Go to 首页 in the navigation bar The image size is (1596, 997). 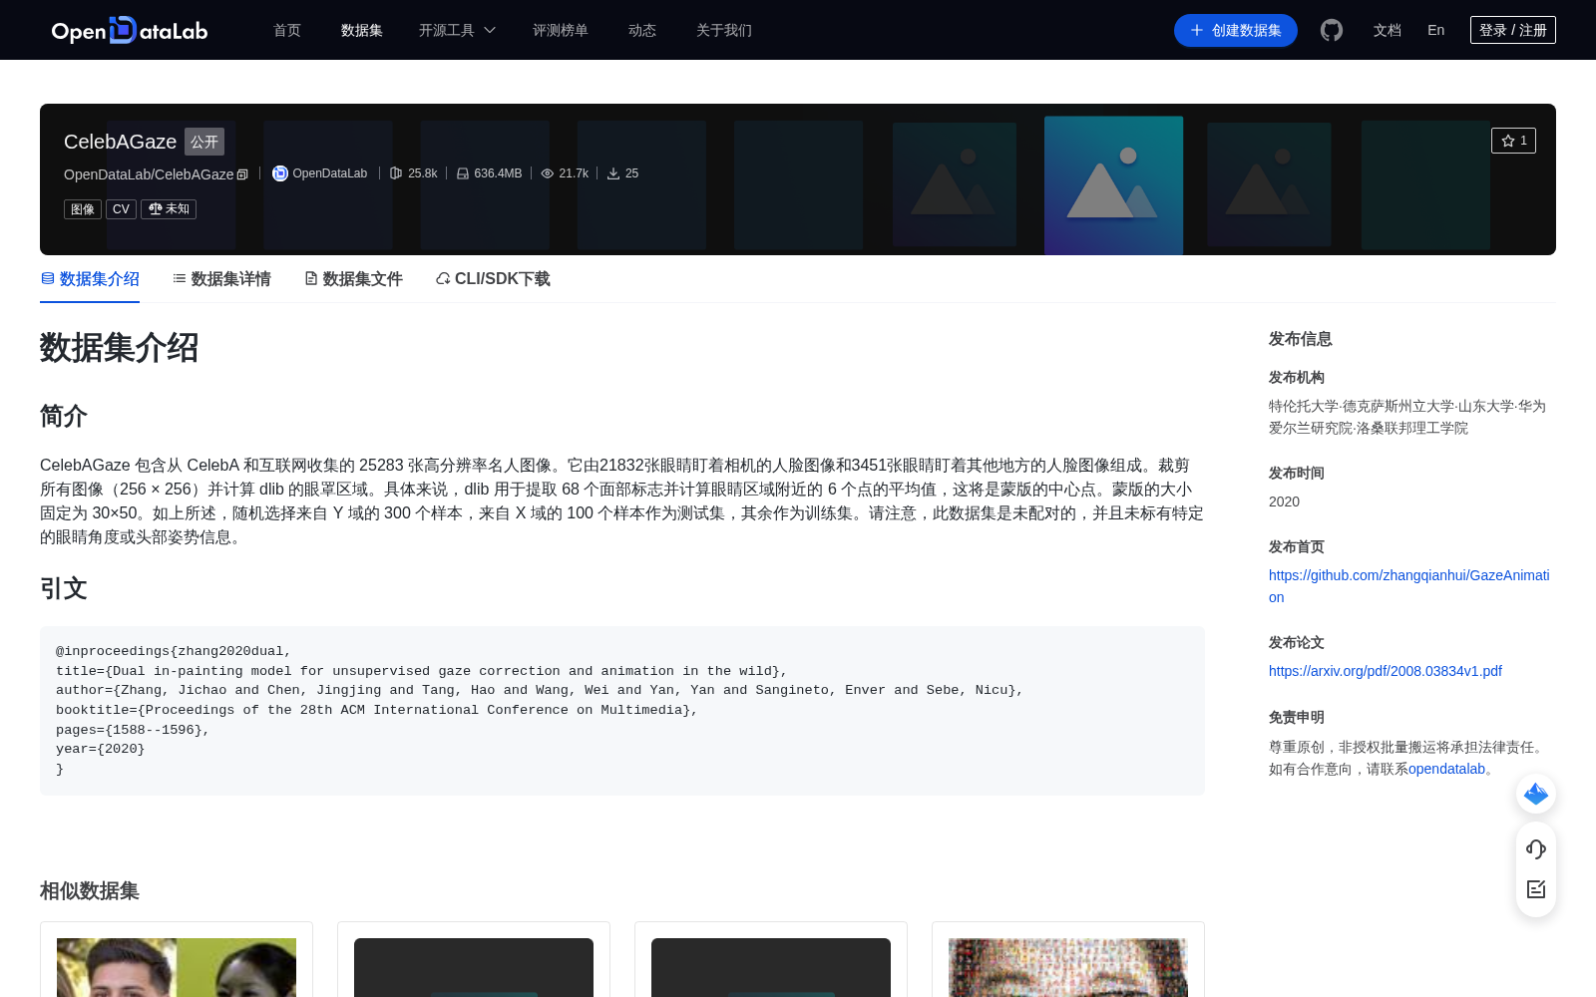tap(287, 30)
